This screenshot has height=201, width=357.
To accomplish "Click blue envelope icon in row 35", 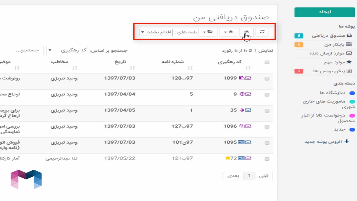I will (x=248, y=110).
